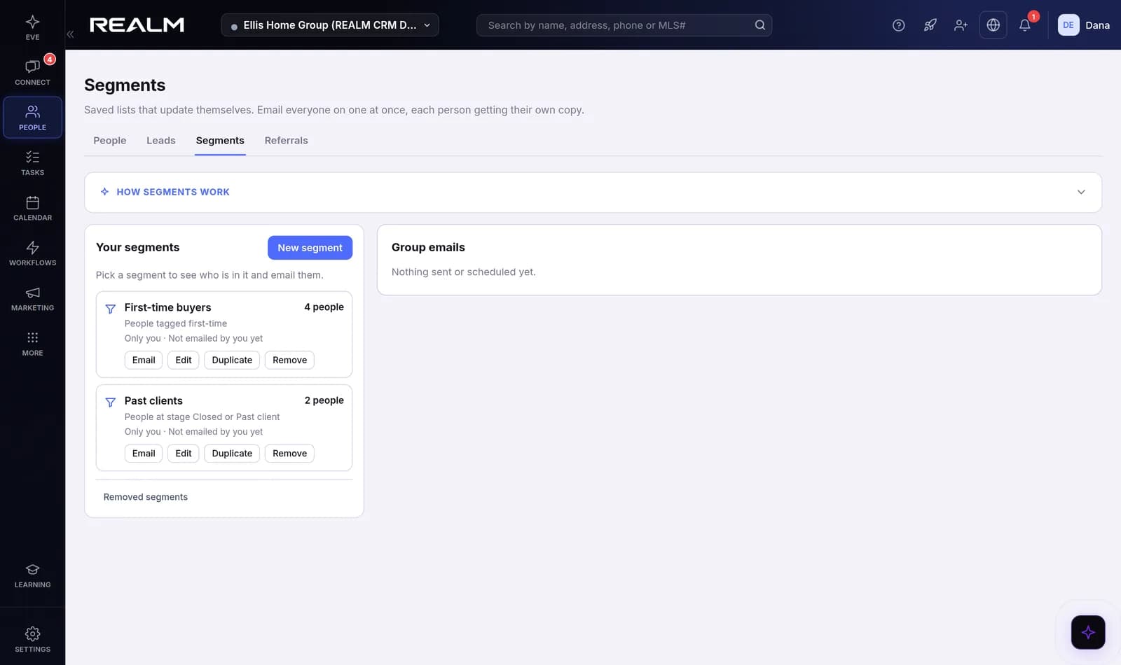Open the More menu in sidebar
This screenshot has height=665, width=1121.
tap(32, 344)
